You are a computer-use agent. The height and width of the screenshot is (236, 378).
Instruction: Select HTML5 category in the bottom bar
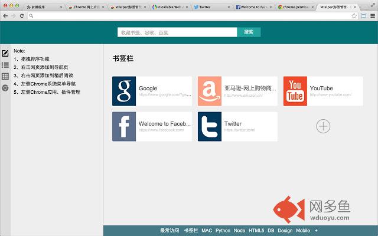[x=256, y=231]
